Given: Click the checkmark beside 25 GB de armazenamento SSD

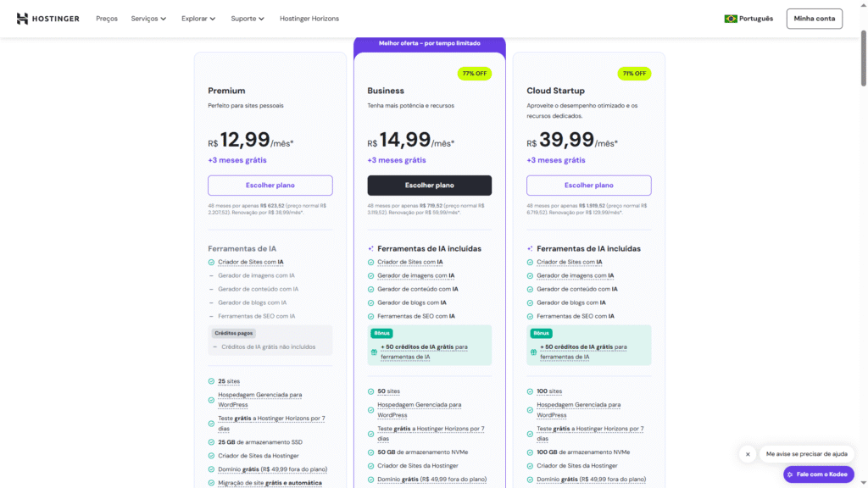Looking at the screenshot, I should coord(211,442).
